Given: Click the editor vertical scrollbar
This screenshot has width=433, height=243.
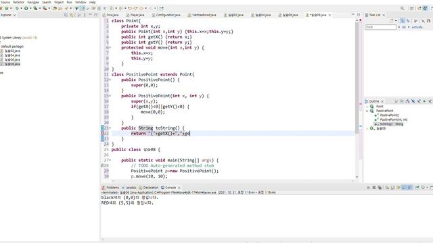Looking at the screenshot, I should pos(357,78).
